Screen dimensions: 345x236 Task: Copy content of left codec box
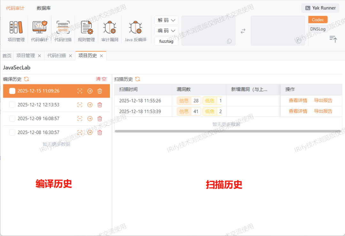click(x=229, y=41)
